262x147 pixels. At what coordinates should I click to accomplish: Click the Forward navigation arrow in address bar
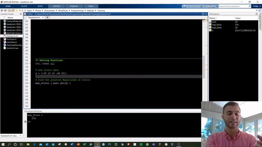[5, 11]
